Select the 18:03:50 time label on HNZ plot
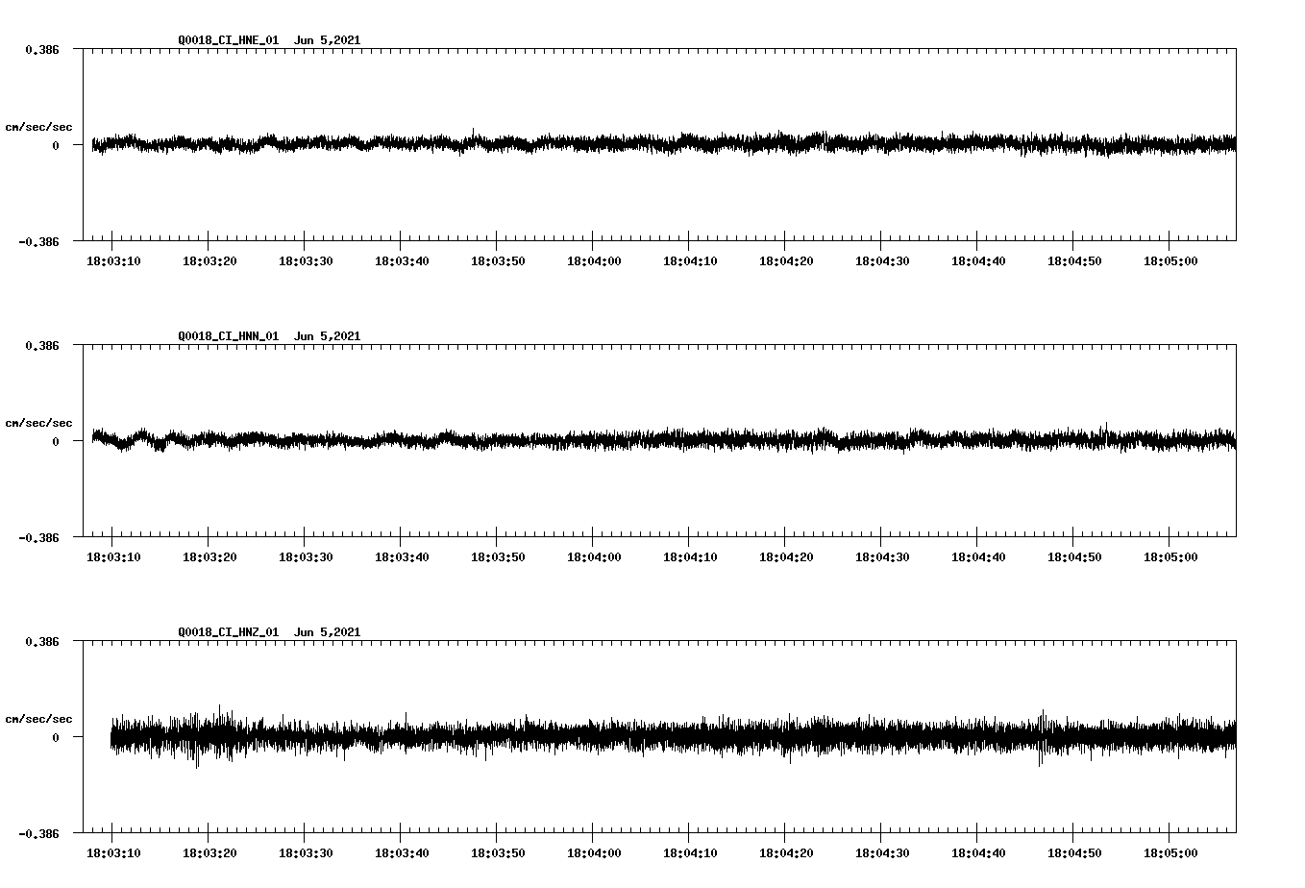The width and height of the screenshot is (1305, 888). coord(498,853)
